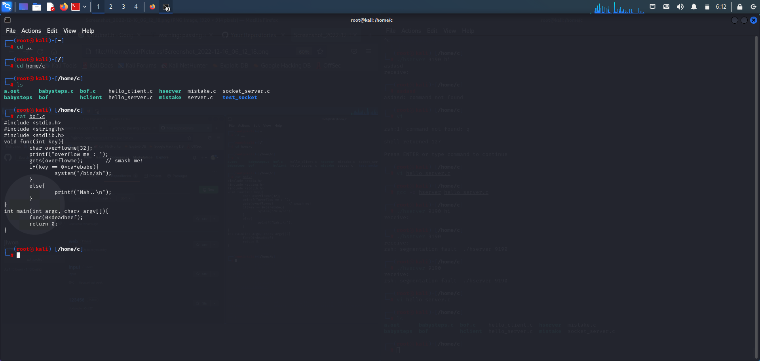This screenshot has width=760, height=361.
Task: Open the Kali Forums bookmark link
Action: [x=140, y=66]
